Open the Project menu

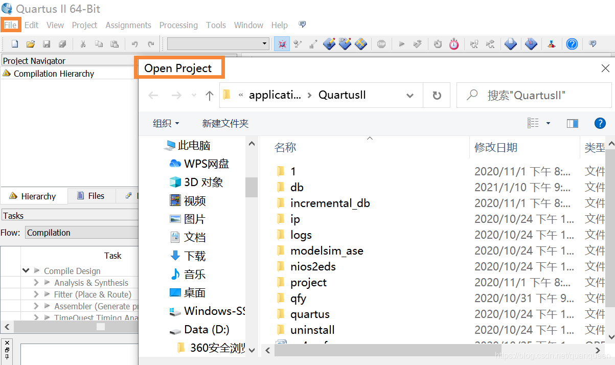tap(84, 25)
